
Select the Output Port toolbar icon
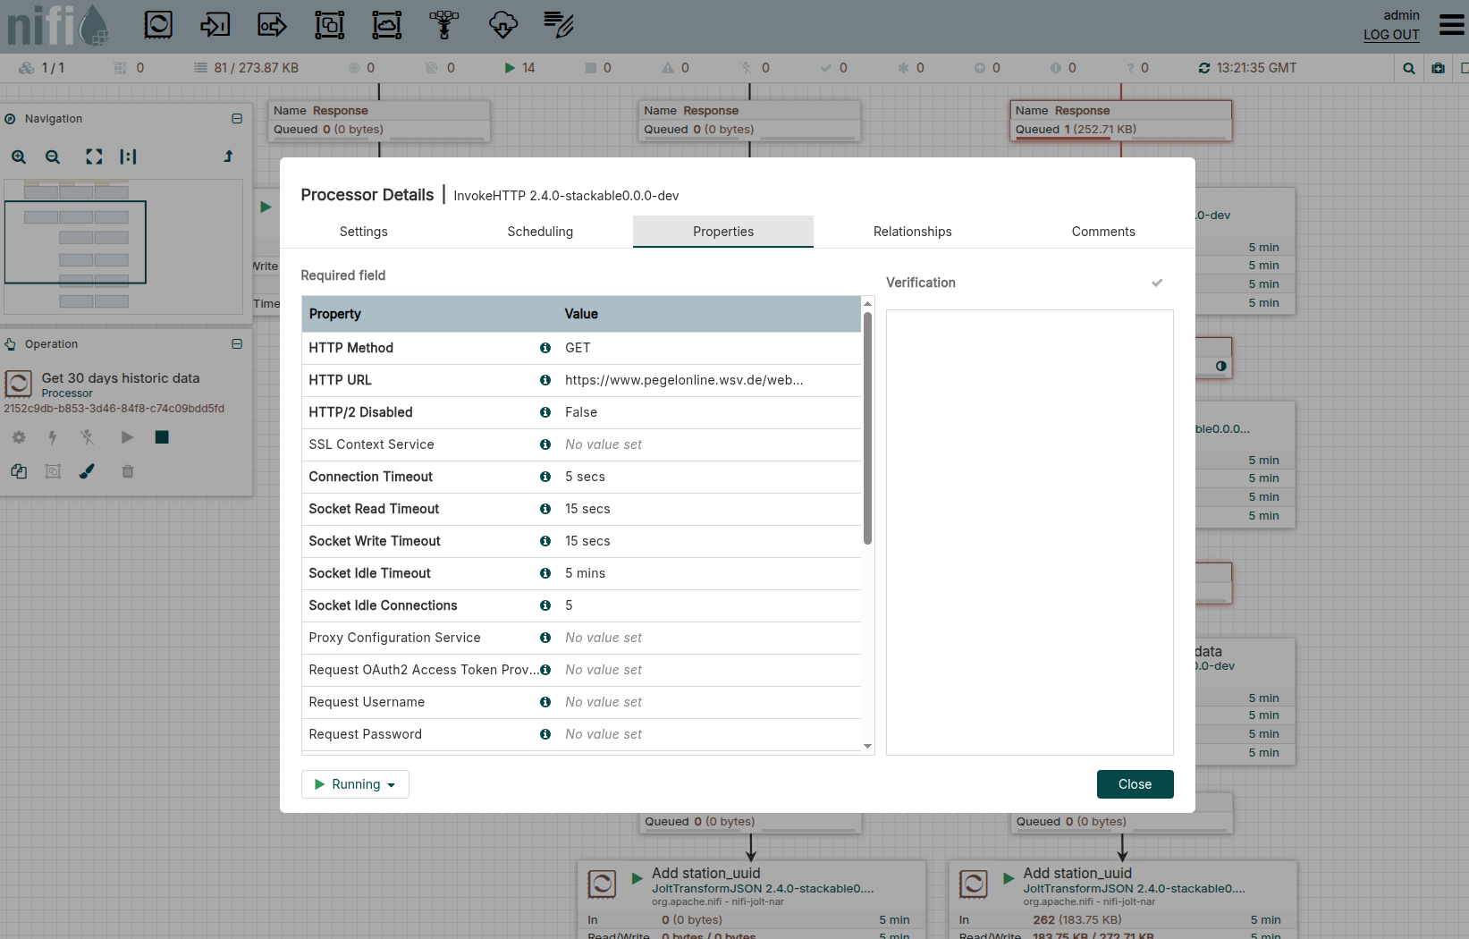(x=272, y=24)
